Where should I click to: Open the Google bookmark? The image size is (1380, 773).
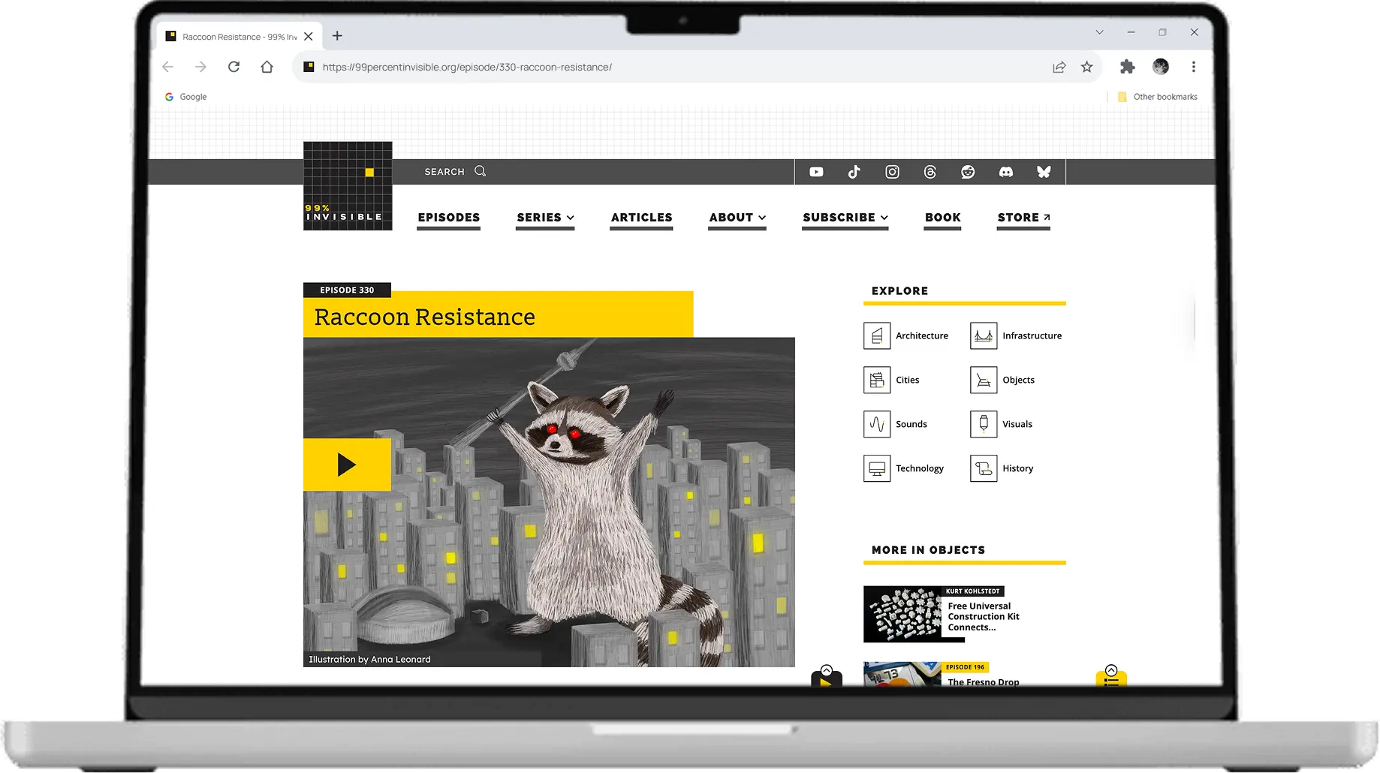click(185, 97)
